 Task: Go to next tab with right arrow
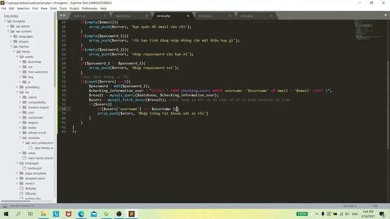click(x=65, y=16)
